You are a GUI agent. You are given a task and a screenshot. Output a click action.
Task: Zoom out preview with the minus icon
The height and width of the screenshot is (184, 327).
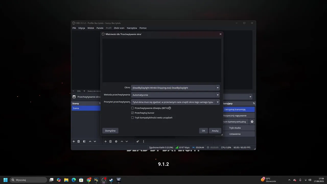click(x=73, y=91)
